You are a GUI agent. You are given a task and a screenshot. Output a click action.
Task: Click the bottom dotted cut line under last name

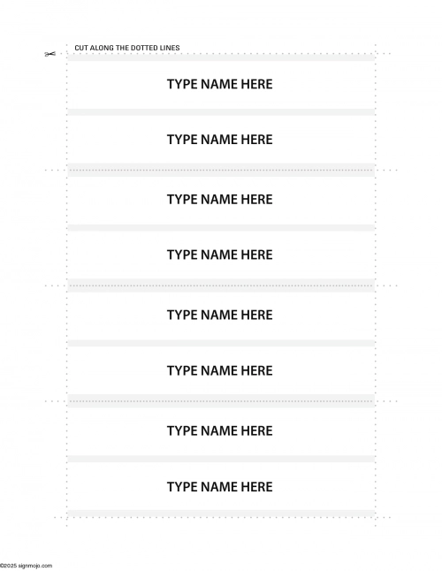coord(222,517)
